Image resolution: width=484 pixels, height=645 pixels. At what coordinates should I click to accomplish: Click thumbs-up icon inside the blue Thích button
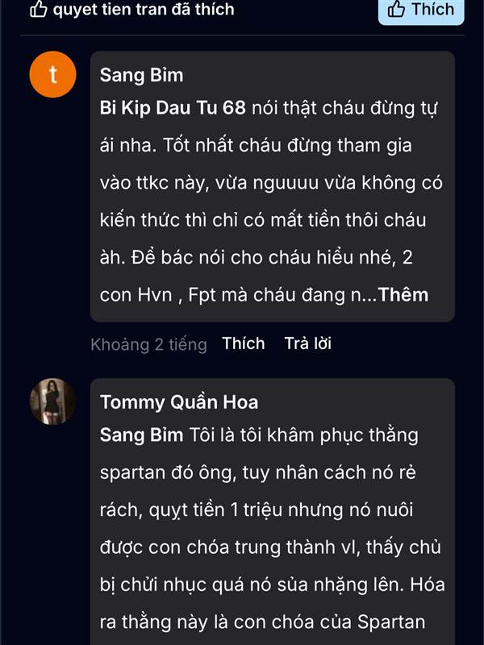click(396, 10)
